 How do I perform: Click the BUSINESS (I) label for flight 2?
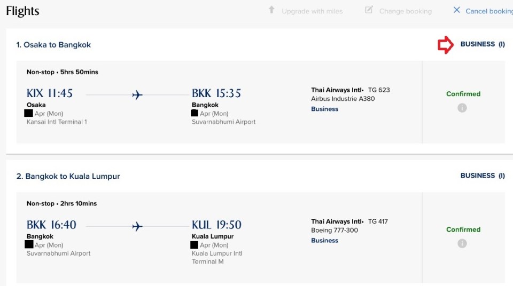click(x=482, y=176)
